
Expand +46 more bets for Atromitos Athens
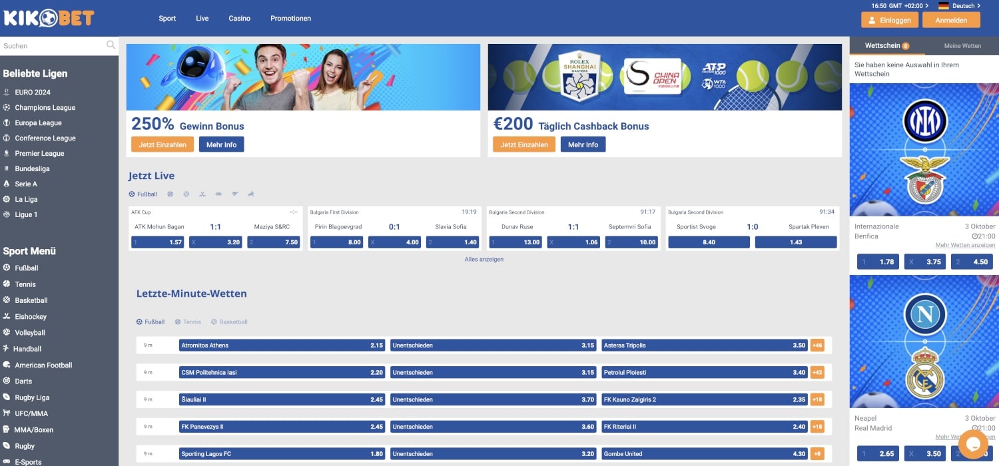(817, 346)
